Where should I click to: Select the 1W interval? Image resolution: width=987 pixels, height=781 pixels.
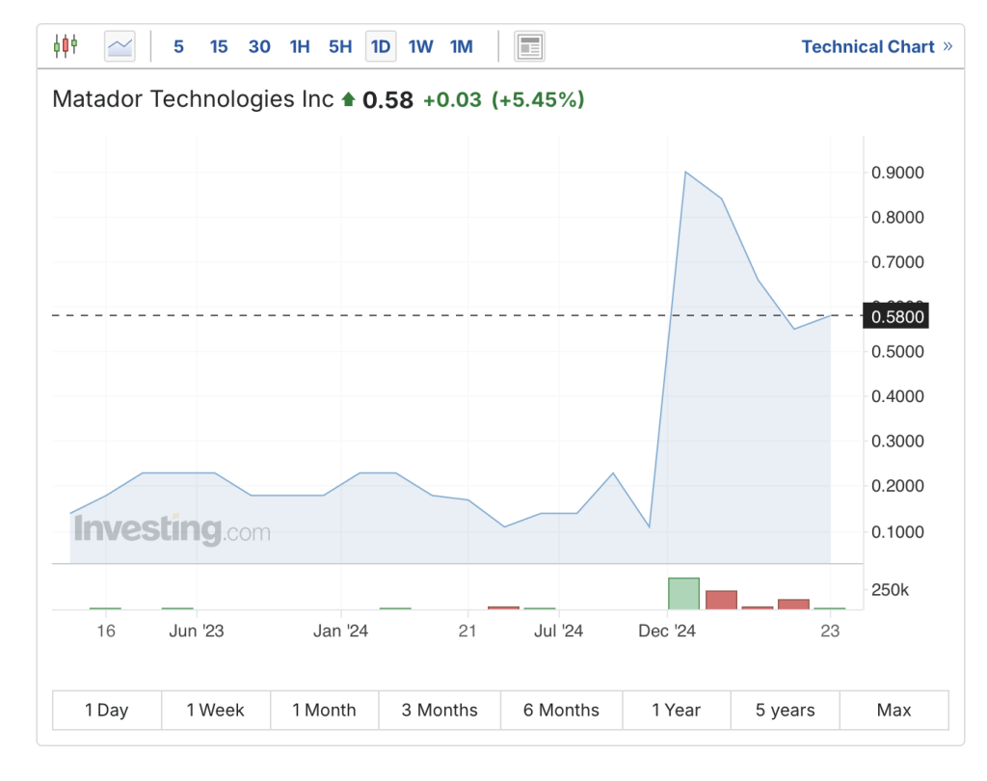[x=420, y=46]
